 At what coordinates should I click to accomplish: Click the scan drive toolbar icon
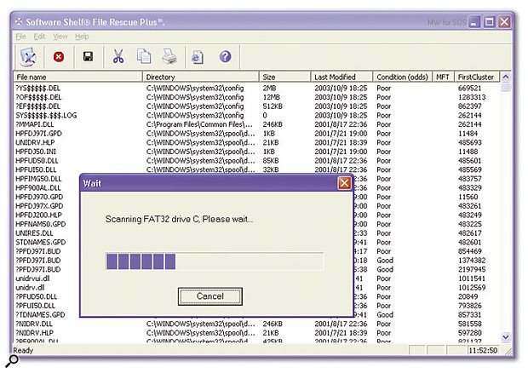28,57
